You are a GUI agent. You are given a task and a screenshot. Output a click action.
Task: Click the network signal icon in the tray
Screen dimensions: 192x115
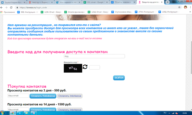point(173,113)
